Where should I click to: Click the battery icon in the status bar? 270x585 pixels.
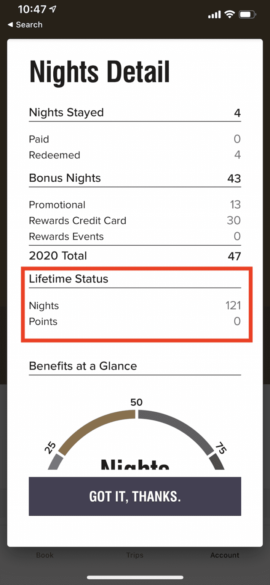[247, 14]
